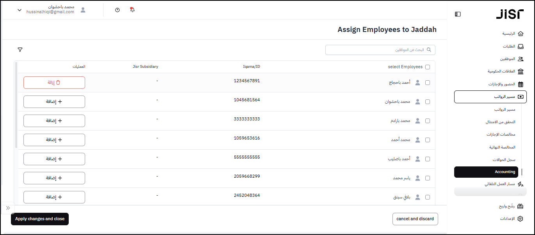Click the notification bell icon

click(132, 10)
